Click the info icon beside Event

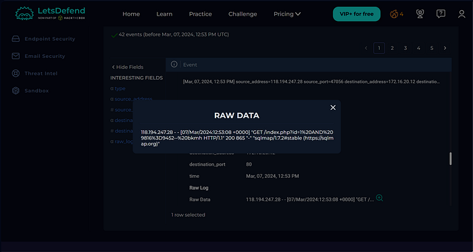coord(174,65)
